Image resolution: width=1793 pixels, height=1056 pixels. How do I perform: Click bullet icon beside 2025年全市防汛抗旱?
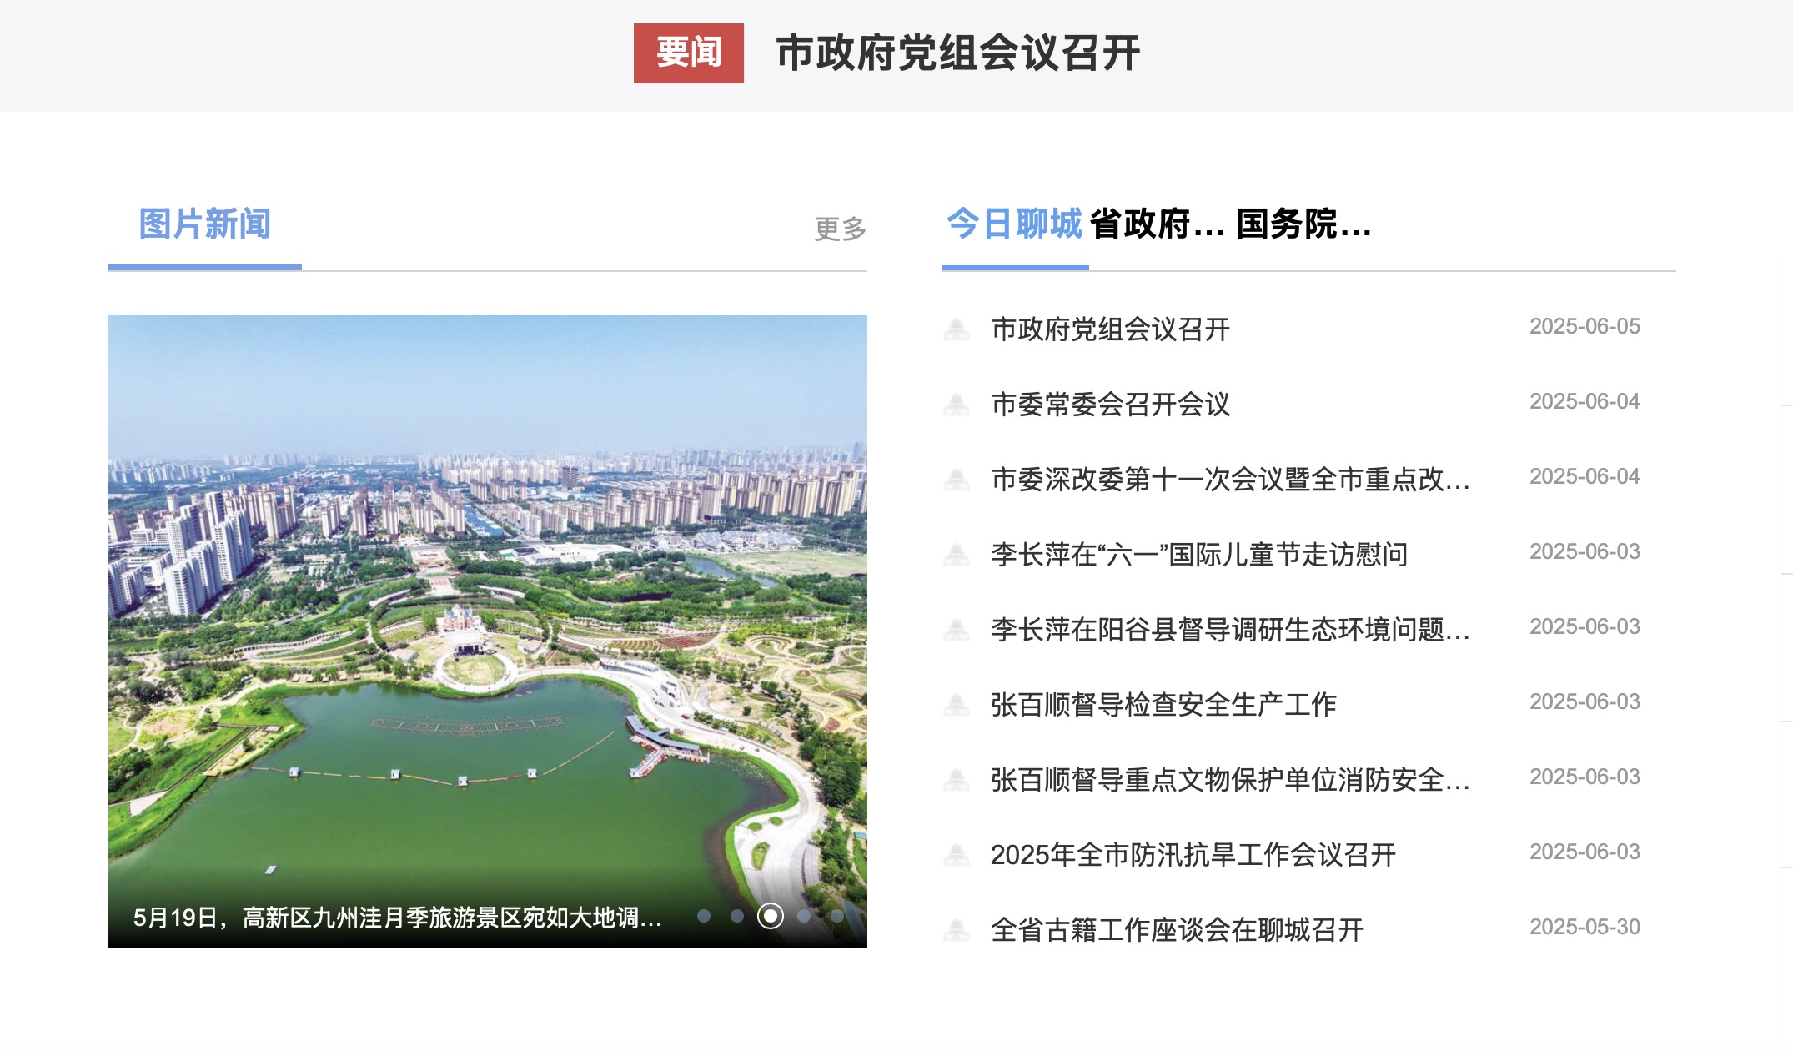957,855
